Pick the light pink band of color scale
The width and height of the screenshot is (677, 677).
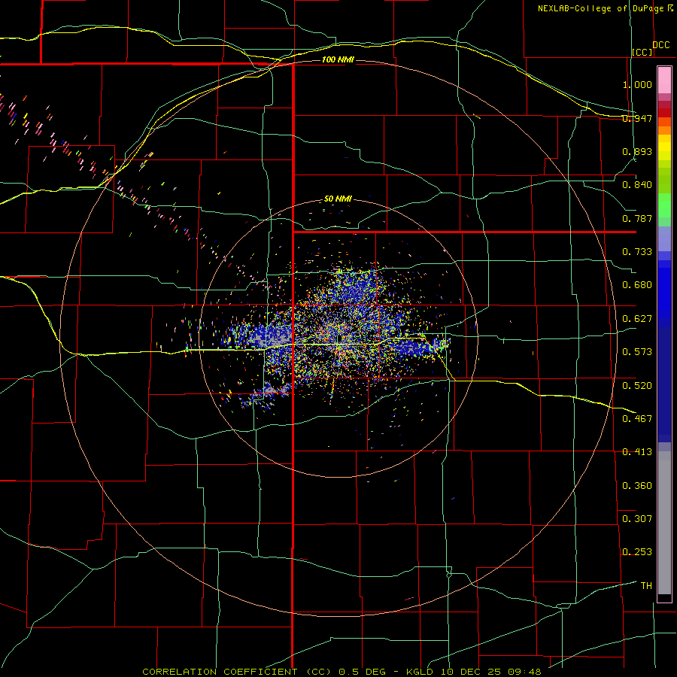click(664, 80)
